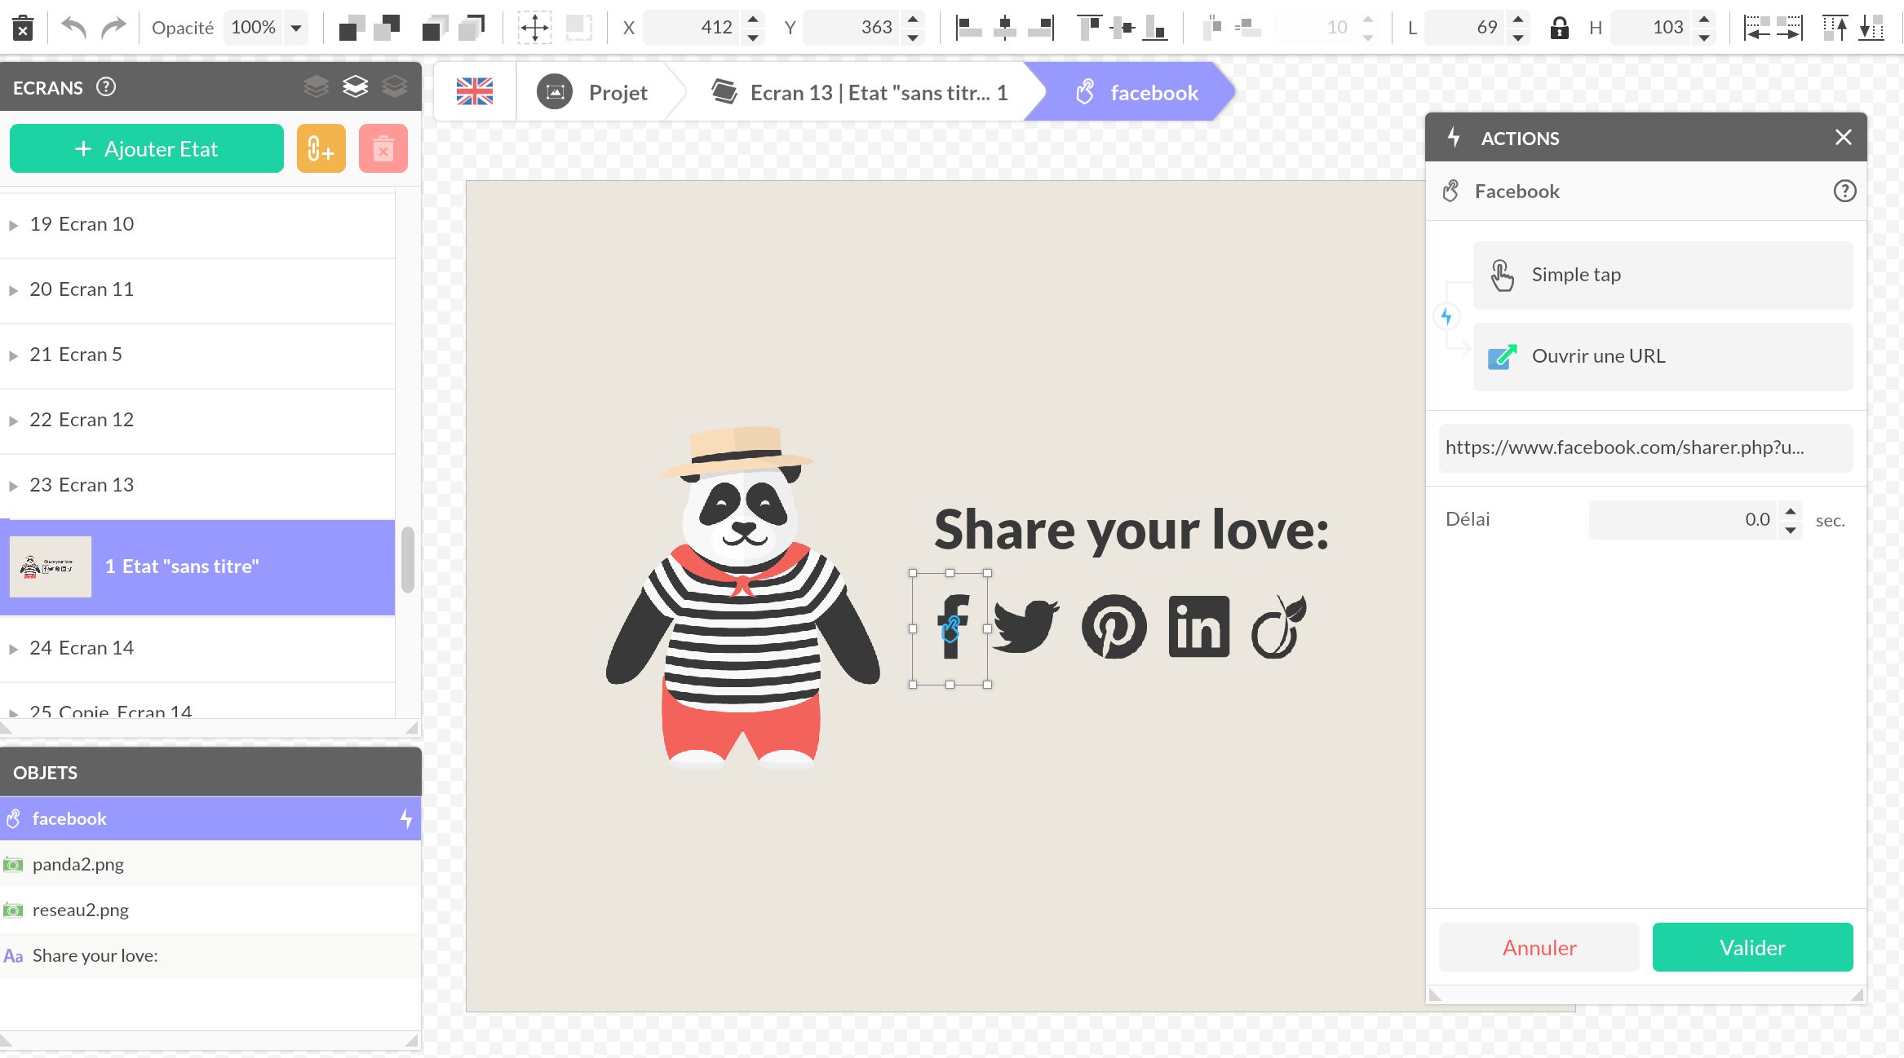
Task: Click the align left edges icon
Action: [968, 29]
